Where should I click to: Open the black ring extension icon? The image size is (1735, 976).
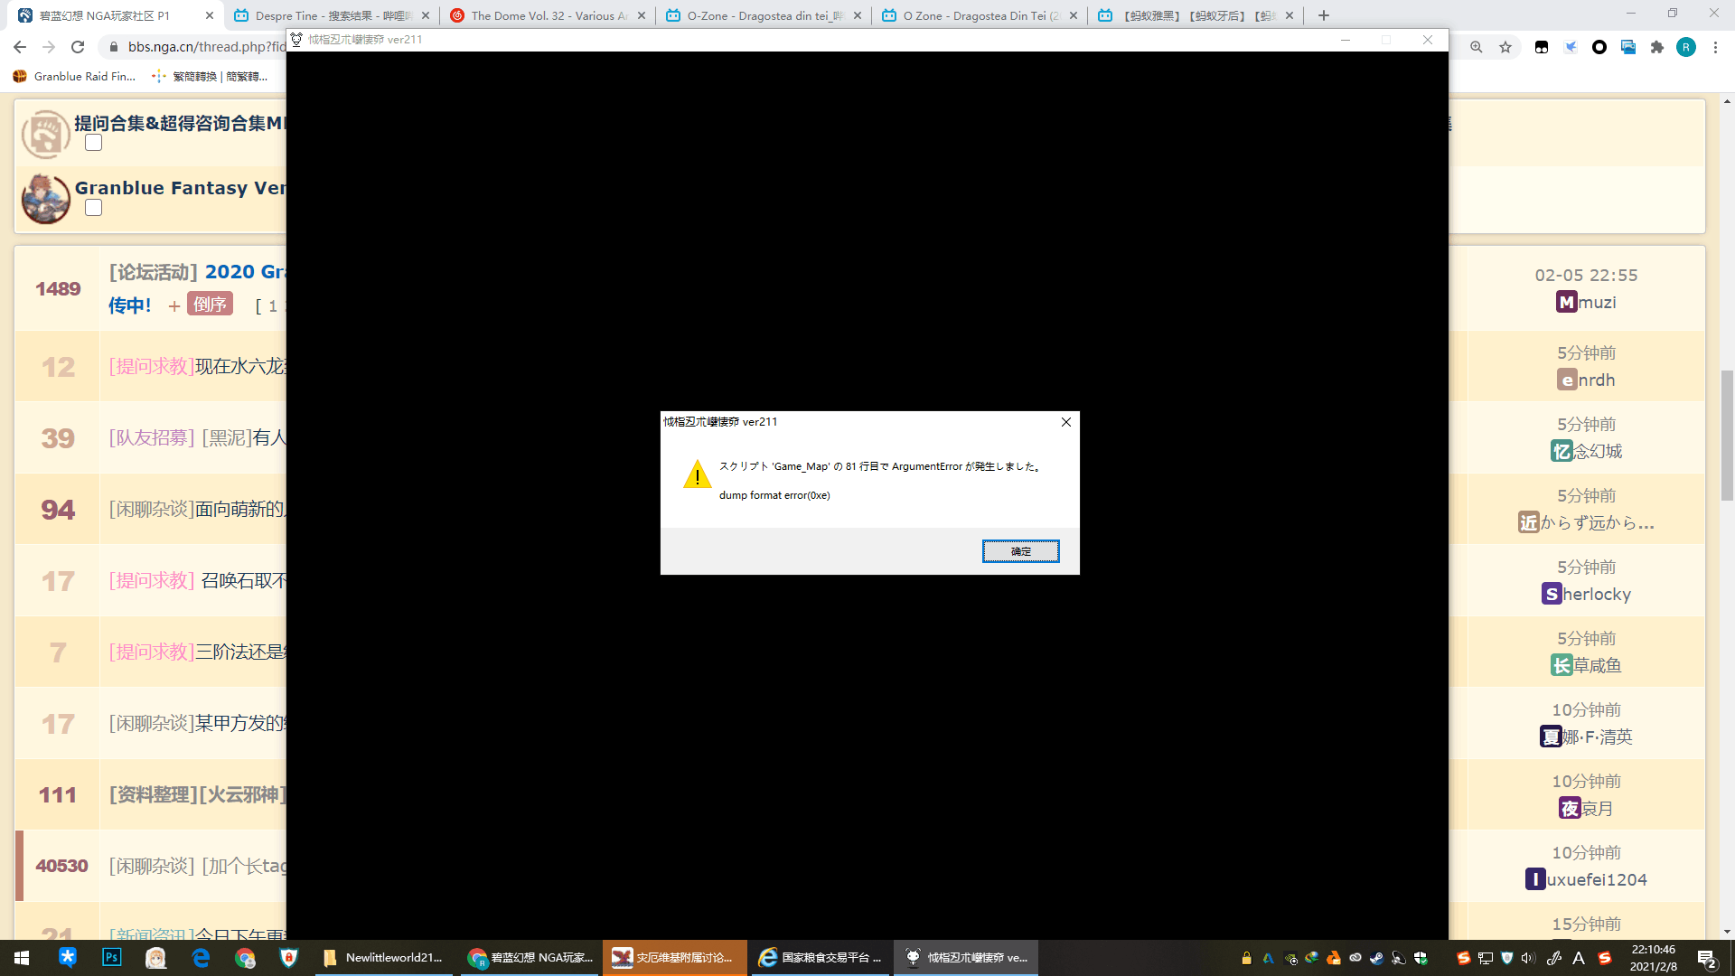pyautogui.click(x=1599, y=47)
